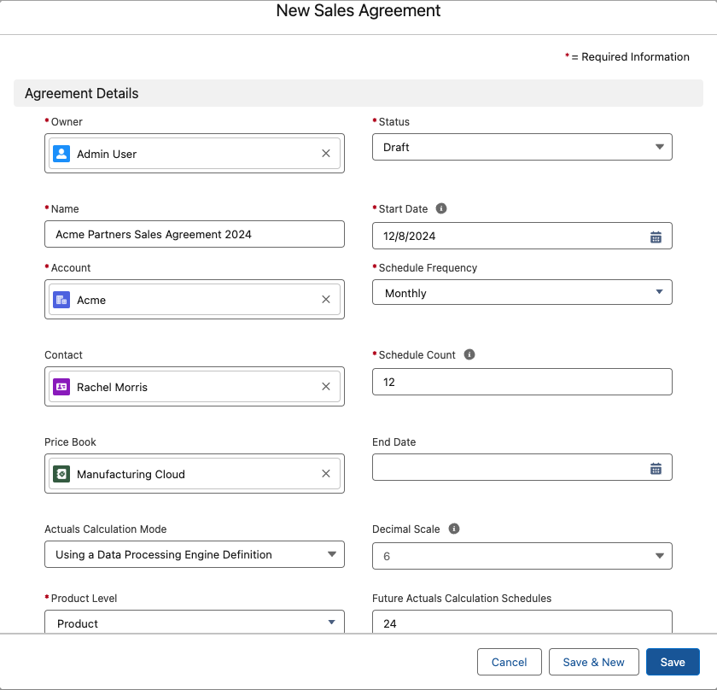
Task: Click the Future Actuals Calculation Schedules field
Action: click(x=522, y=623)
